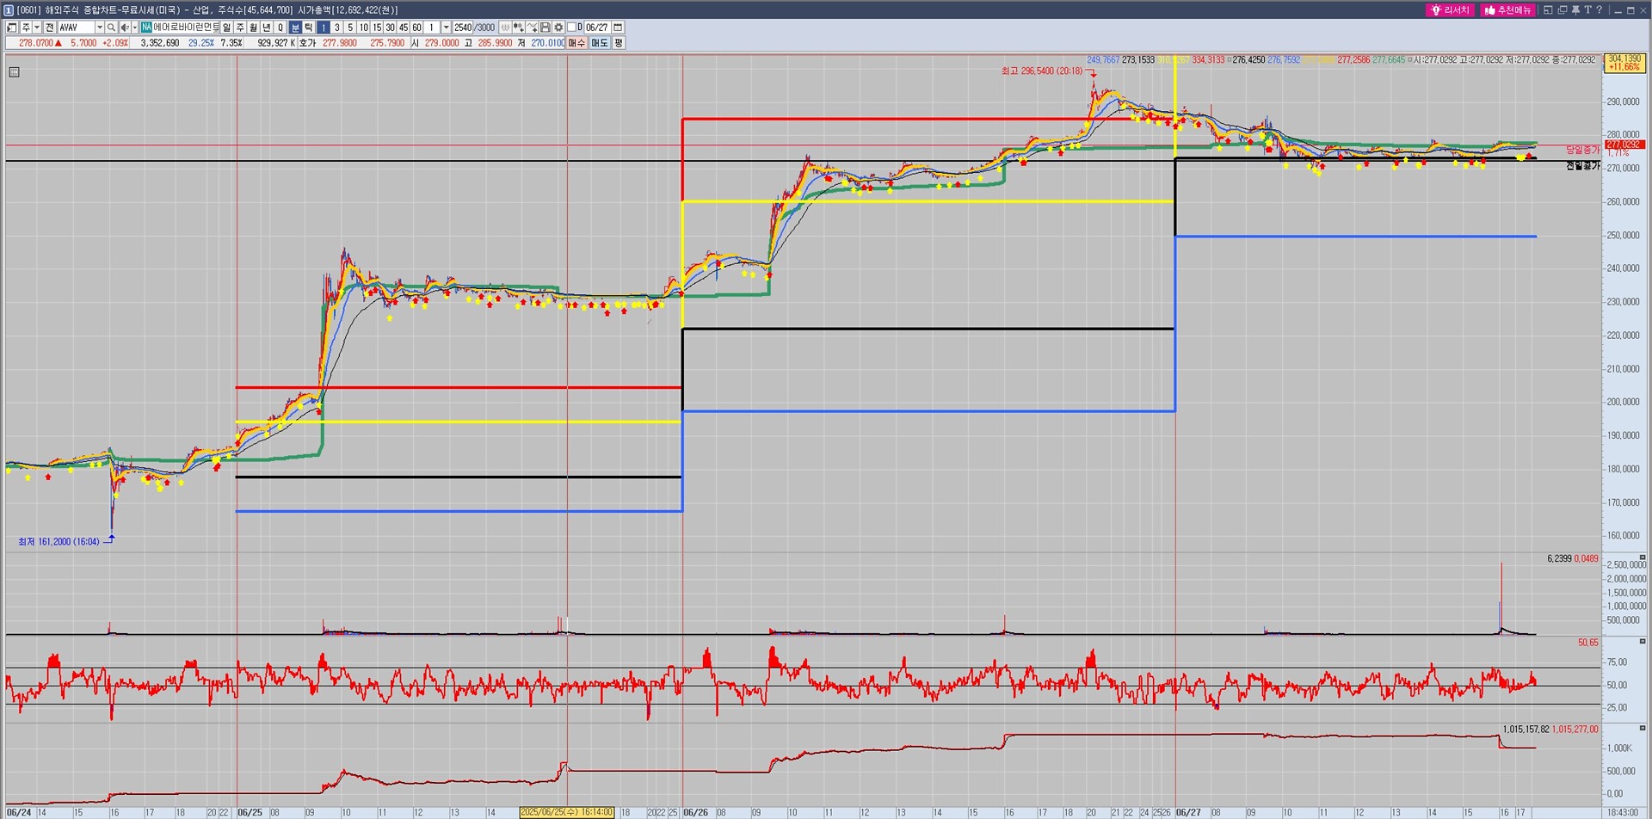Click the 평 button beside sell
Screen dimensions: 1652x819
tap(619, 43)
